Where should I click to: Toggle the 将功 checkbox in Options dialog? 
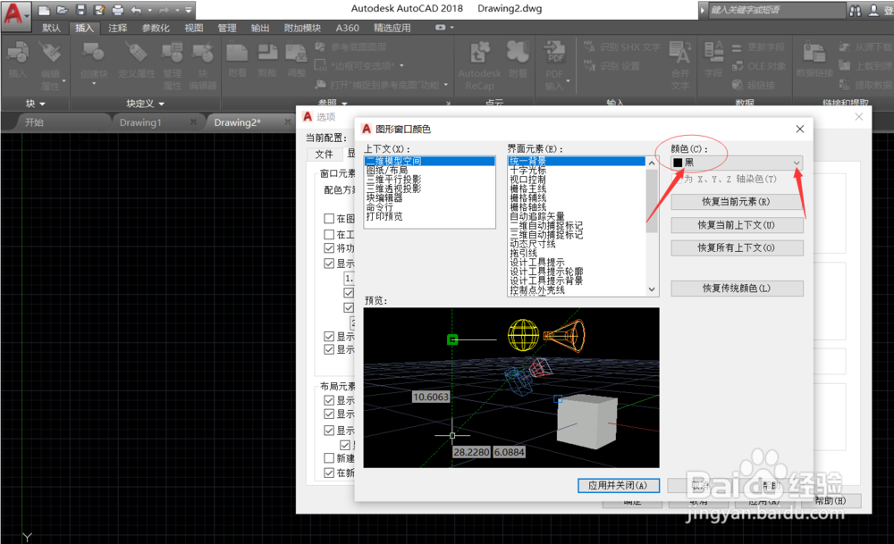329,247
